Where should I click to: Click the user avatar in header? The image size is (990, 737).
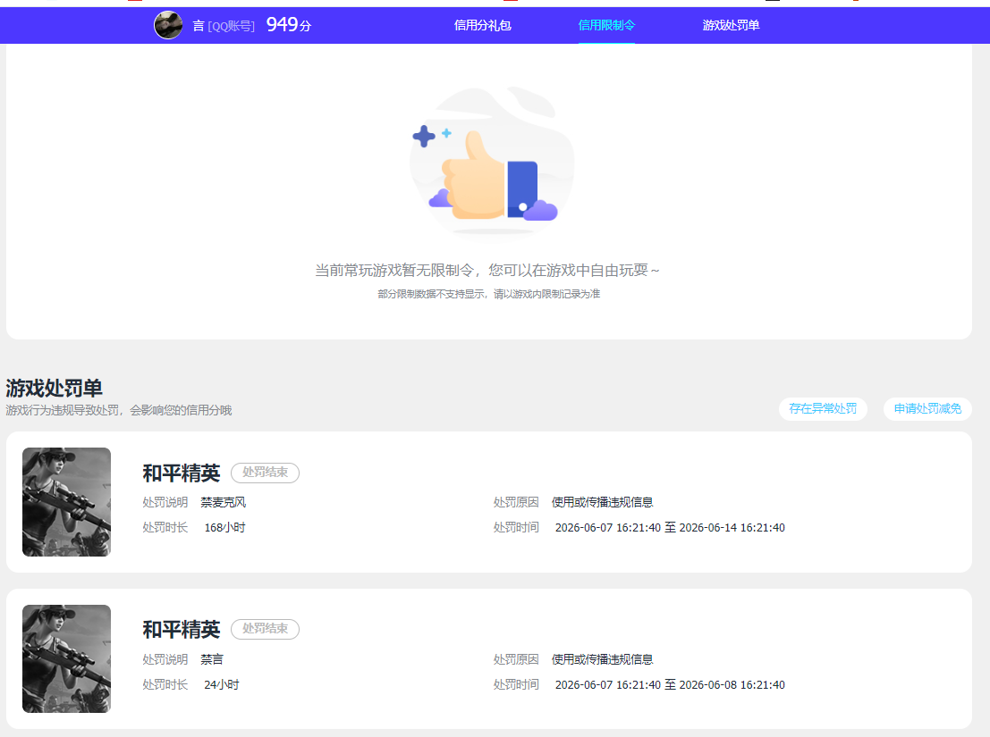(168, 25)
